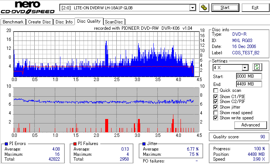The height and width of the screenshot is (164, 270).
Task: Click the PI Errors graph area
Action: [x=106, y=54]
